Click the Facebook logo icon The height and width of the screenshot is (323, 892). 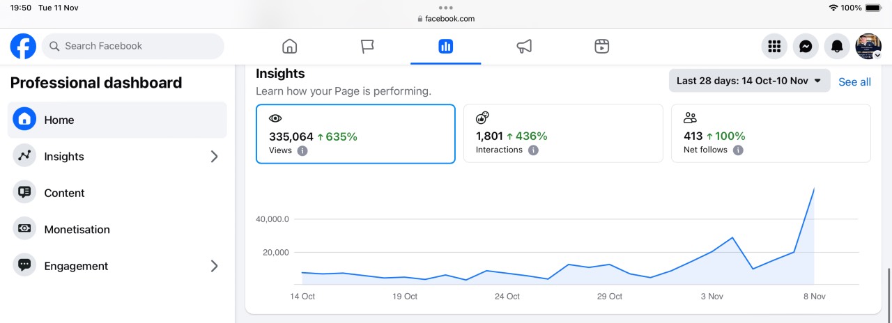pyautogui.click(x=23, y=47)
